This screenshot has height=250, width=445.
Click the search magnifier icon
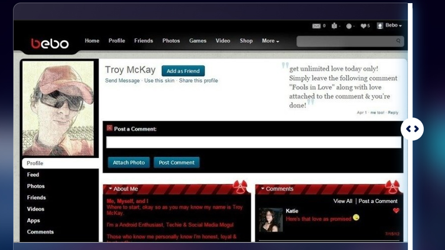[x=398, y=41]
